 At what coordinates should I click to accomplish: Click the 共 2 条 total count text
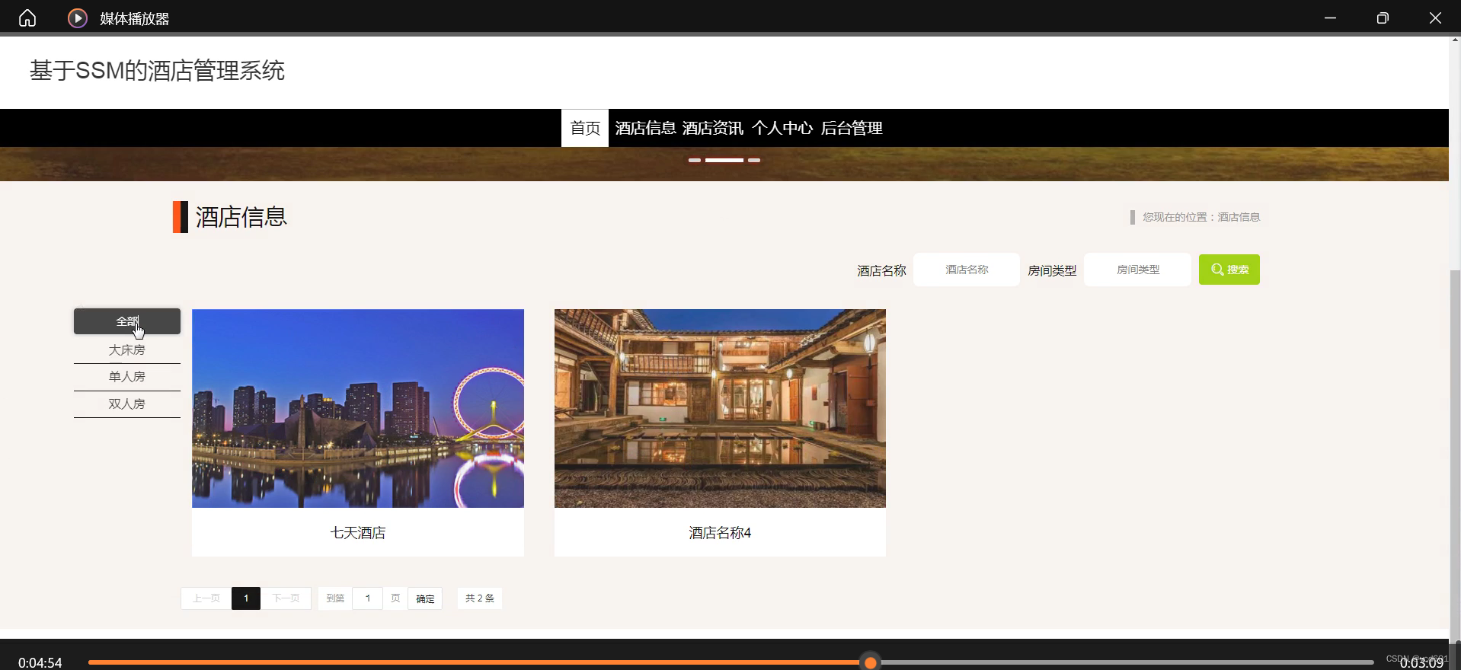point(480,598)
